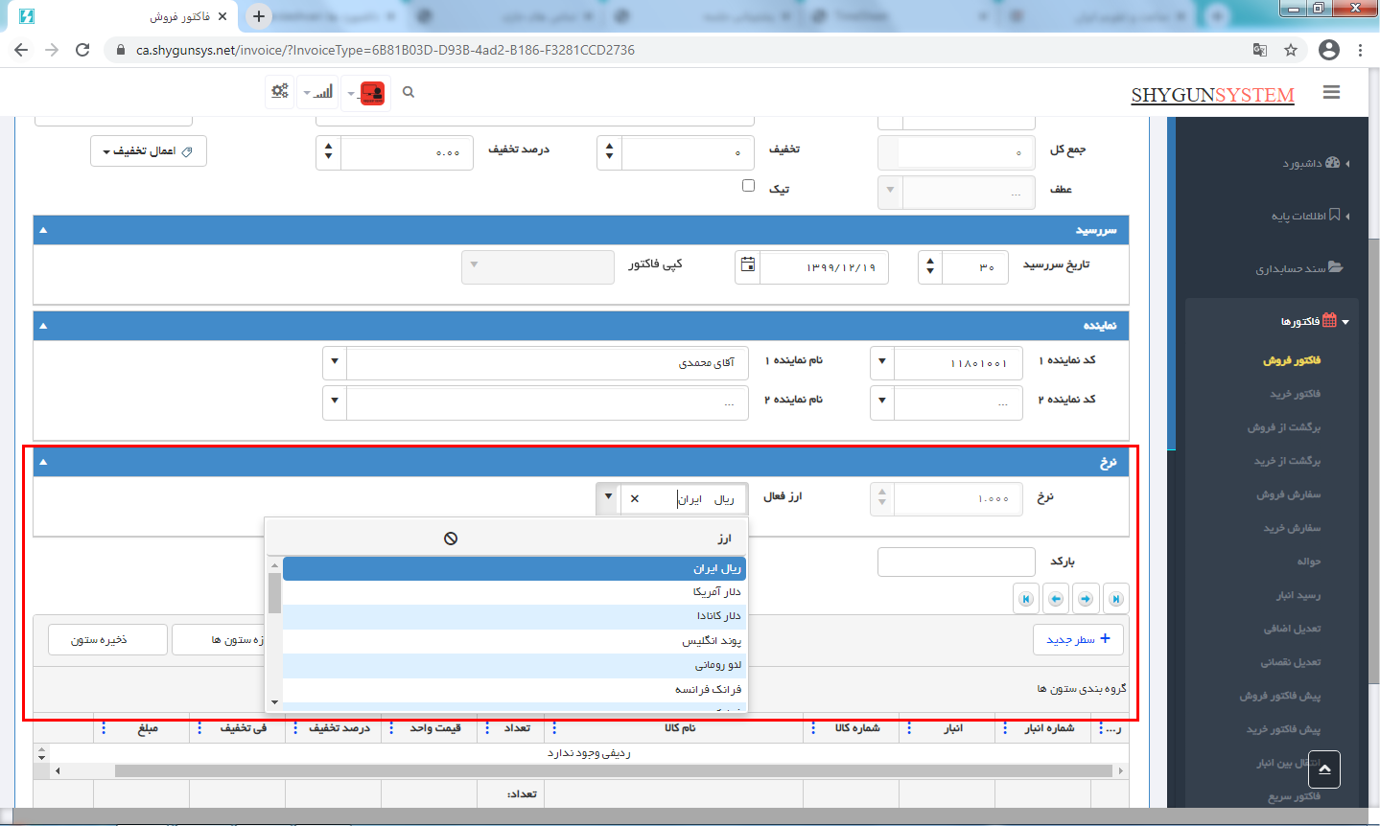Click the ذخیره ستون button
The image size is (1380, 826).
coord(100,639)
